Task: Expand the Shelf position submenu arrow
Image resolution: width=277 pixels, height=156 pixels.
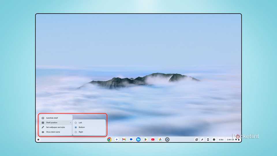Action: click(70, 123)
